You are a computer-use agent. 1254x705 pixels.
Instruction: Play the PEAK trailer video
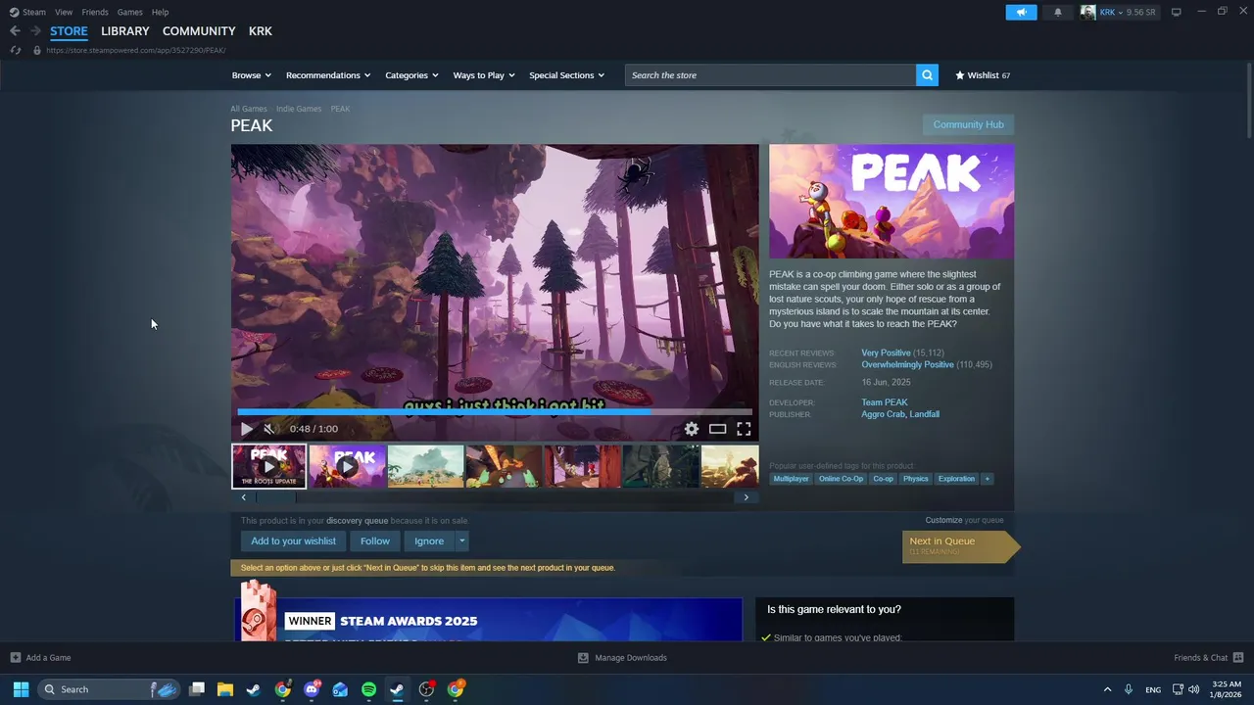(247, 429)
